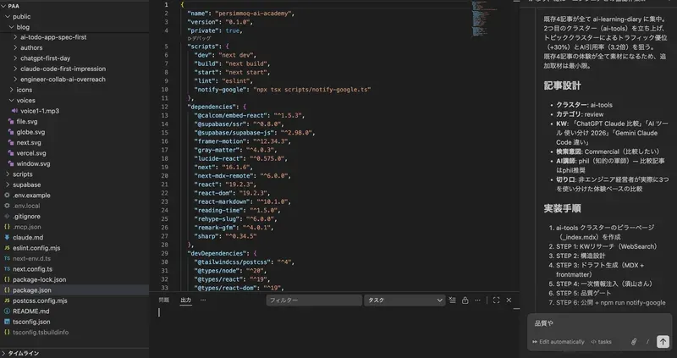Expand the scripts folder
The width and height of the screenshot is (677, 358).
(x=8, y=174)
